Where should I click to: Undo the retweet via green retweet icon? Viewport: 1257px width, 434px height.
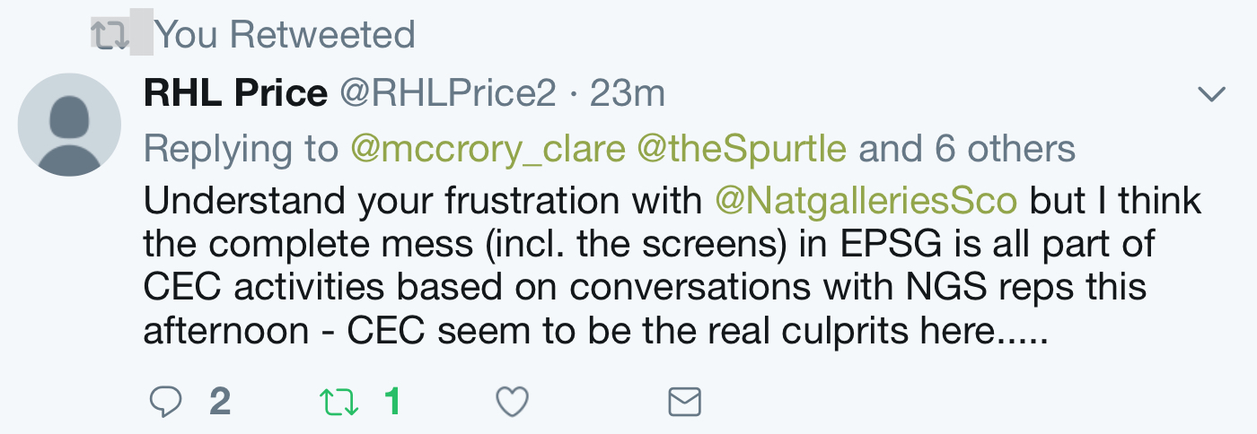click(339, 403)
